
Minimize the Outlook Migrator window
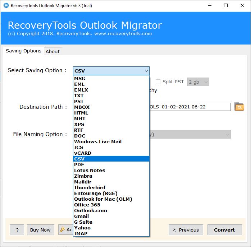(x=210, y=6)
